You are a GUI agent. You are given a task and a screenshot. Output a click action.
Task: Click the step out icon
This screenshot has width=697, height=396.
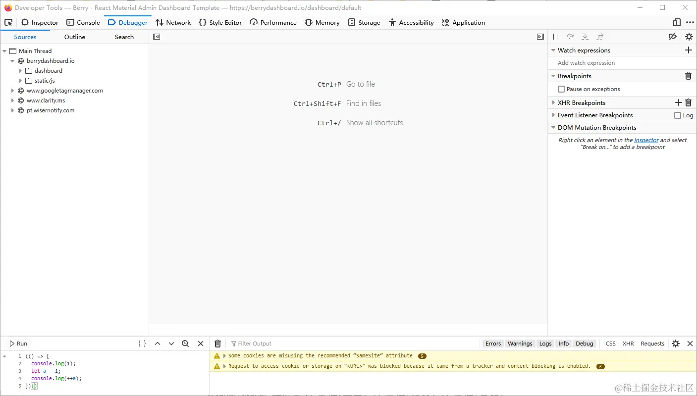click(x=600, y=37)
